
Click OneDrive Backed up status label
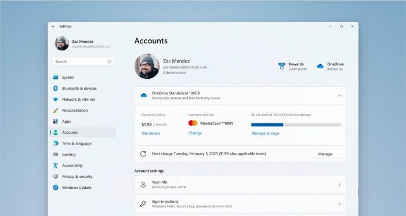pos(335,67)
